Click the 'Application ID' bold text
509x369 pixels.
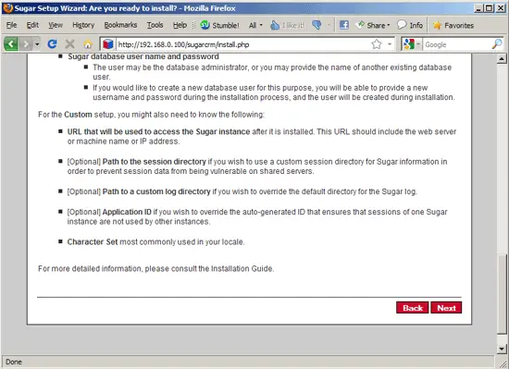point(127,212)
